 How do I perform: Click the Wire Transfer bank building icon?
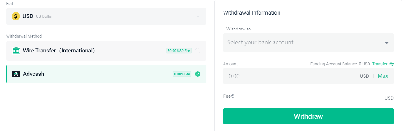click(16, 51)
